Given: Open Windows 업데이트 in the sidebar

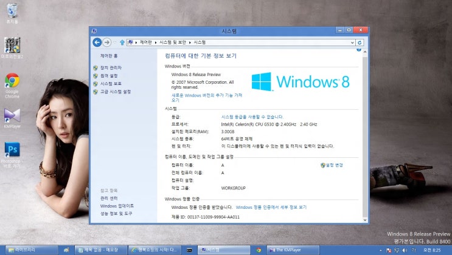Looking at the screenshot, I should click(117, 206).
